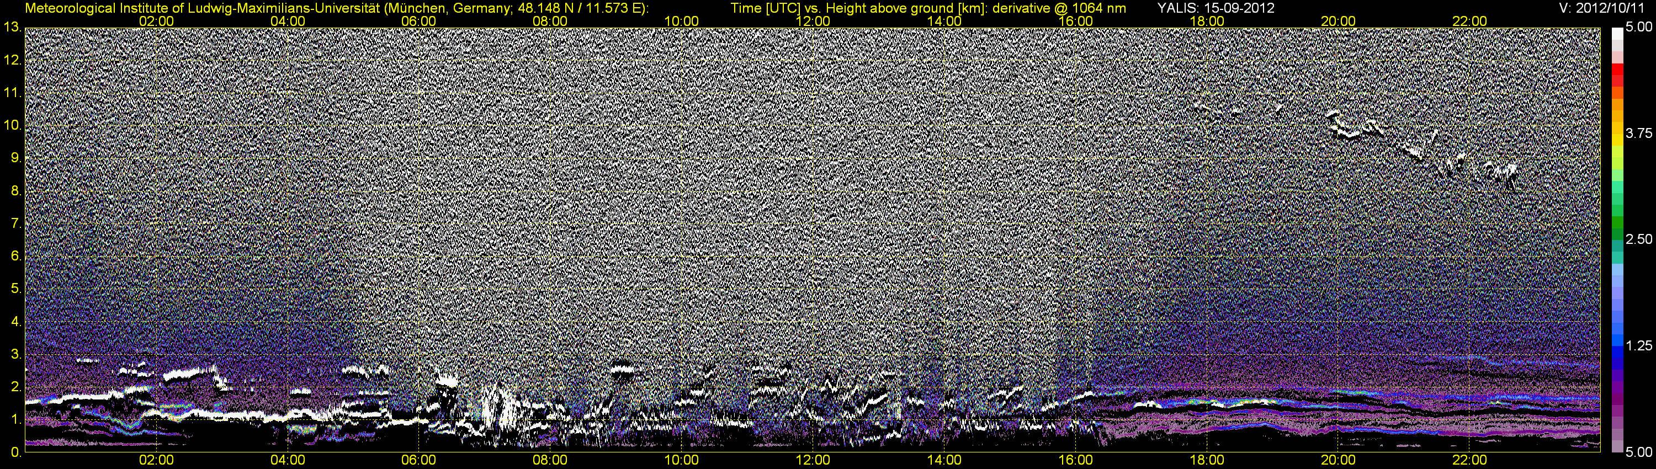
Task: Click the 9 km height axis label
Action: point(15,158)
